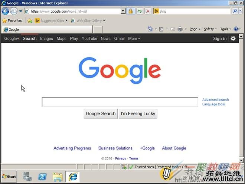The image size is (245, 184).
Task: Expand the Google More dropdown
Action: 134,39
